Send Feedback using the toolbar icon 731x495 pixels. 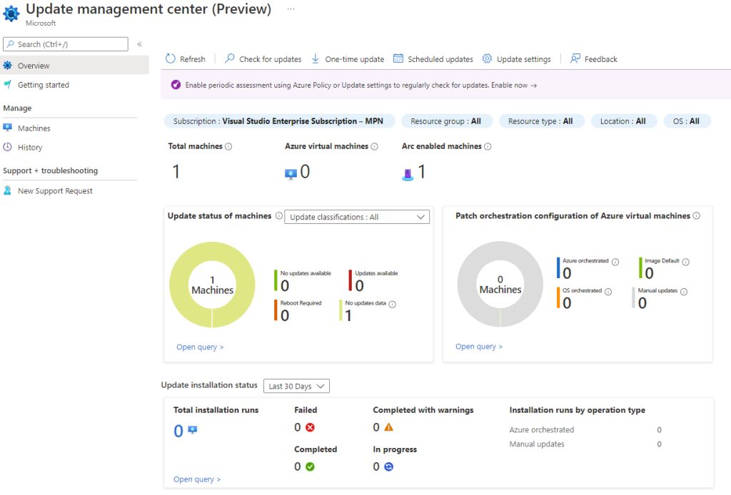pos(593,58)
